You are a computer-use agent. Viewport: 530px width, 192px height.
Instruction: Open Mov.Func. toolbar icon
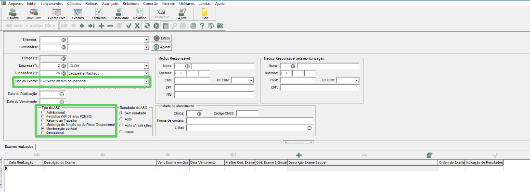tap(34, 13)
